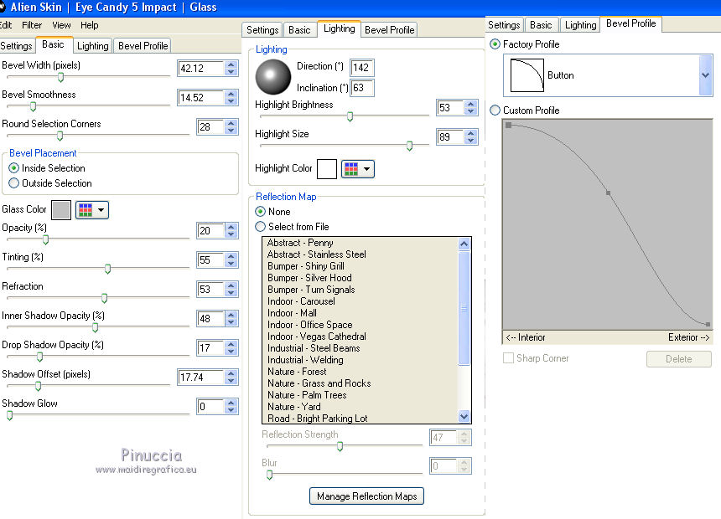
Task: Open the Help menu
Action: click(89, 26)
